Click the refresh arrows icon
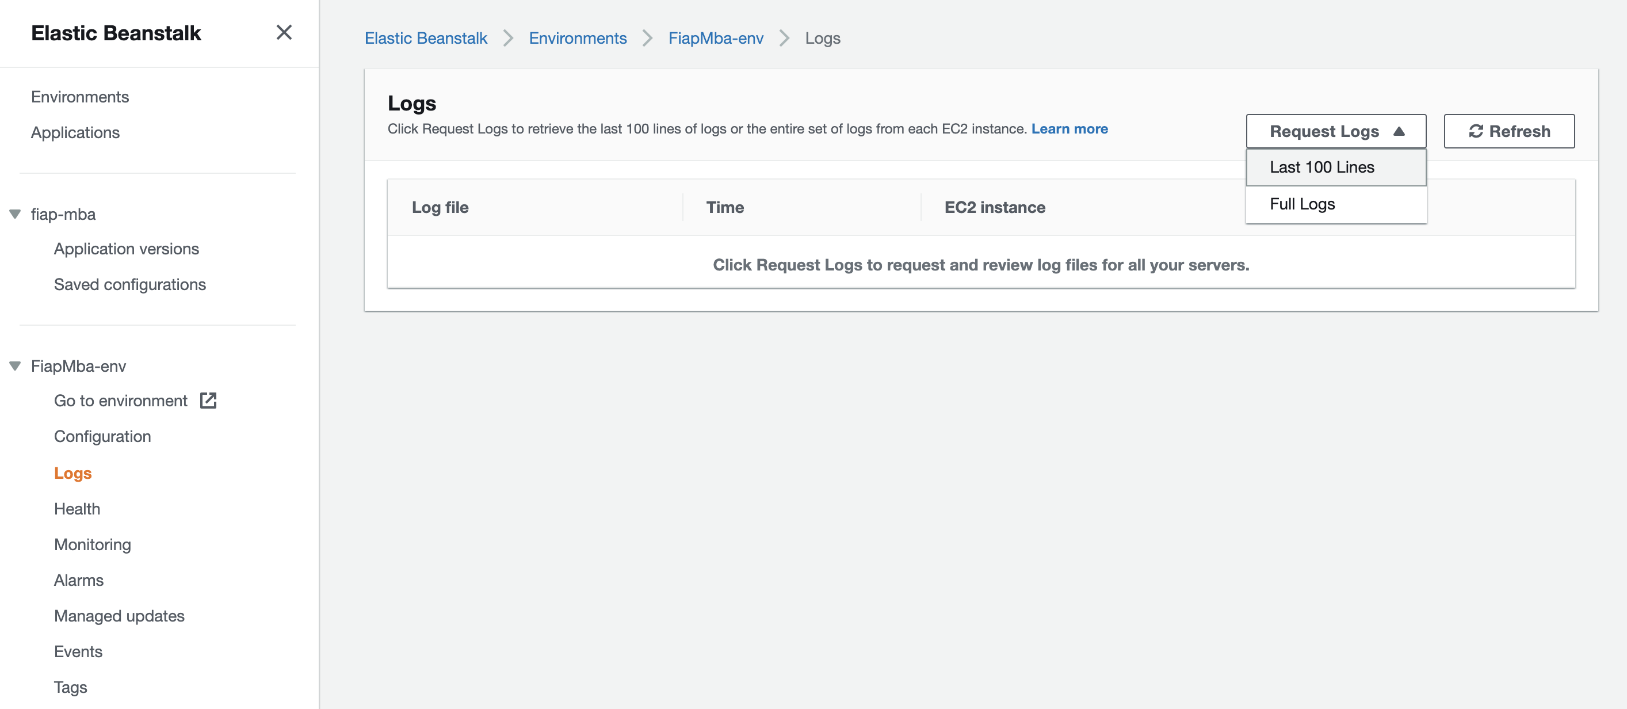Screen dimensions: 1627x709 click(x=1476, y=131)
